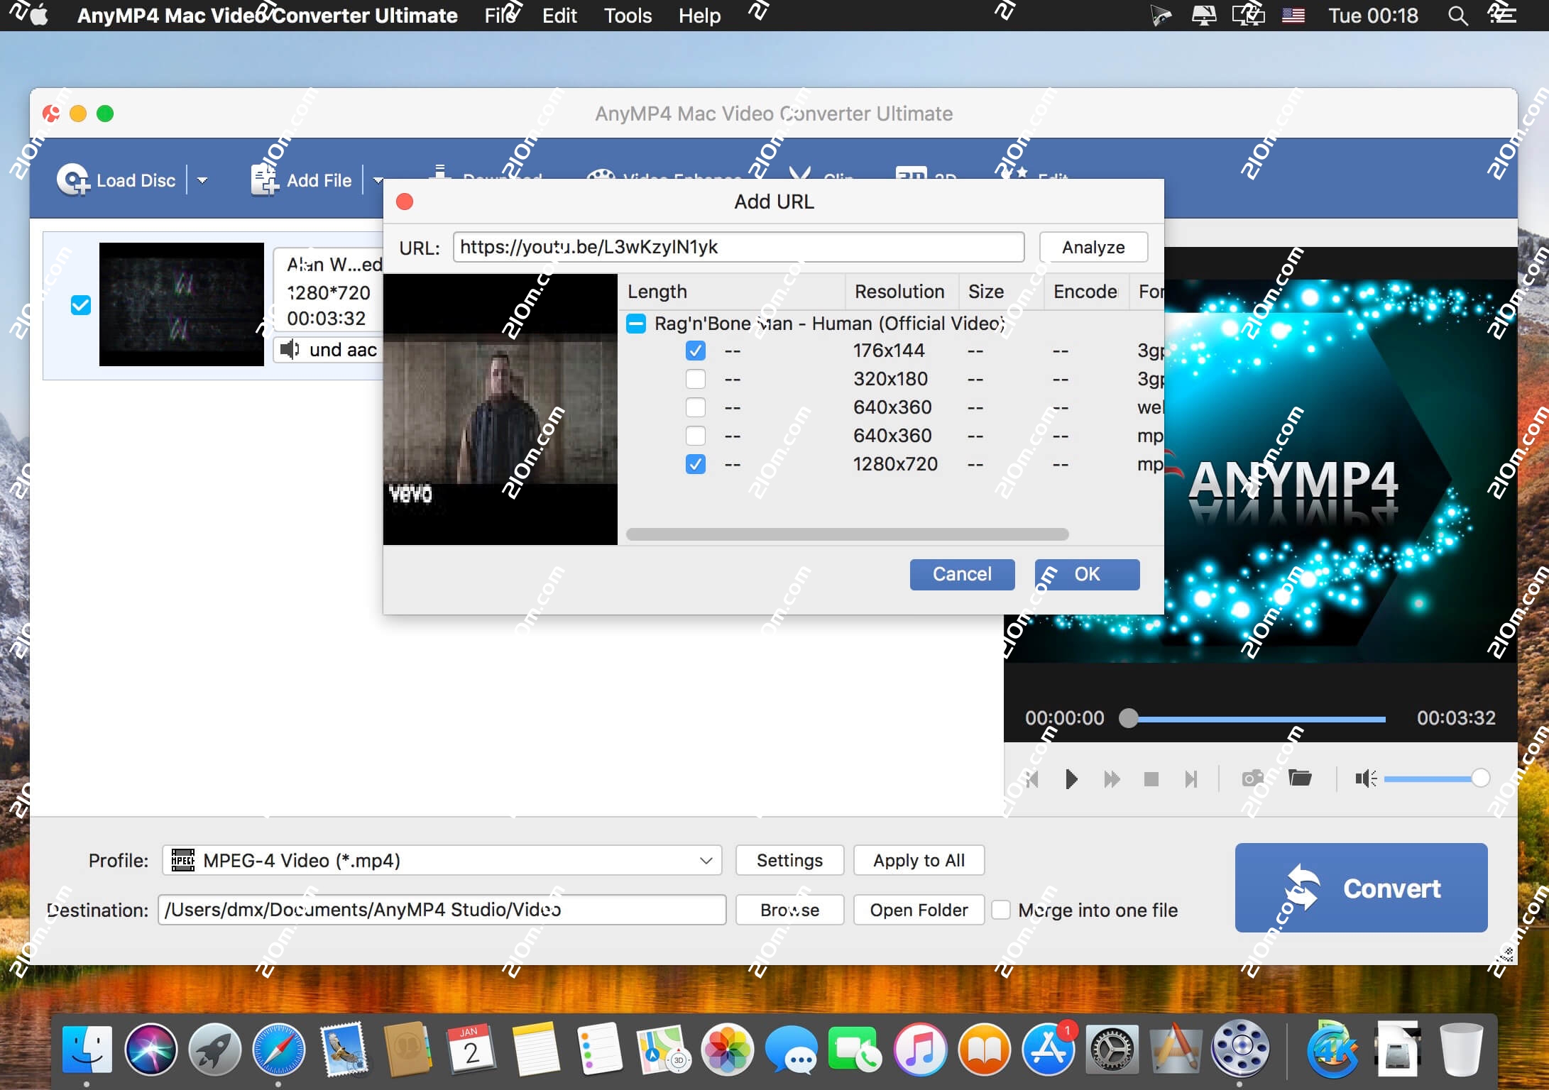Expand the Add File dropdown arrow
The height and width of the screenshot is (1090, 1549).
click(x=378, y=180)
